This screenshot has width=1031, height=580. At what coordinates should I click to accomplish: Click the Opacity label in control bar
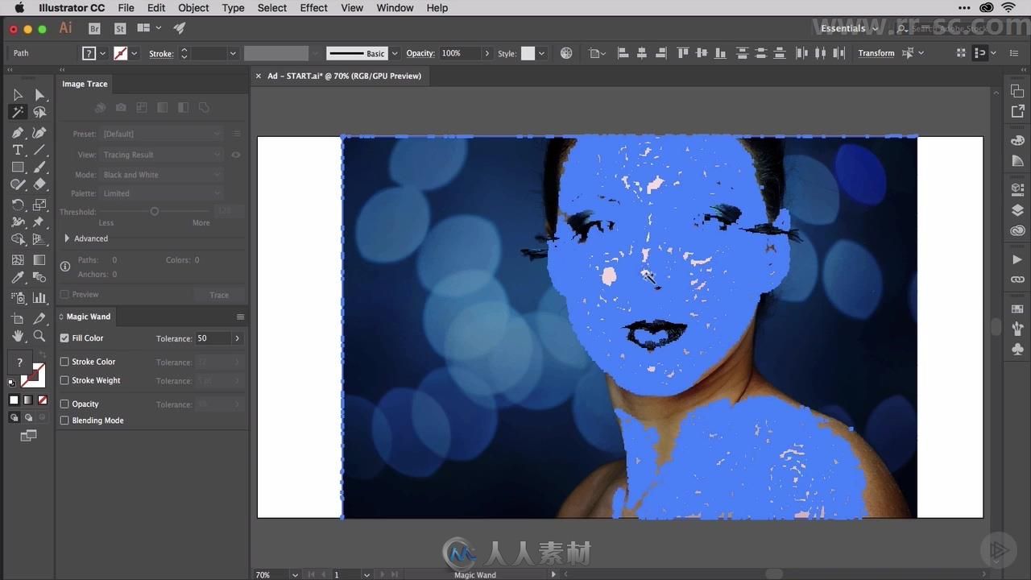pyautogui.click(x=420, y=53)
